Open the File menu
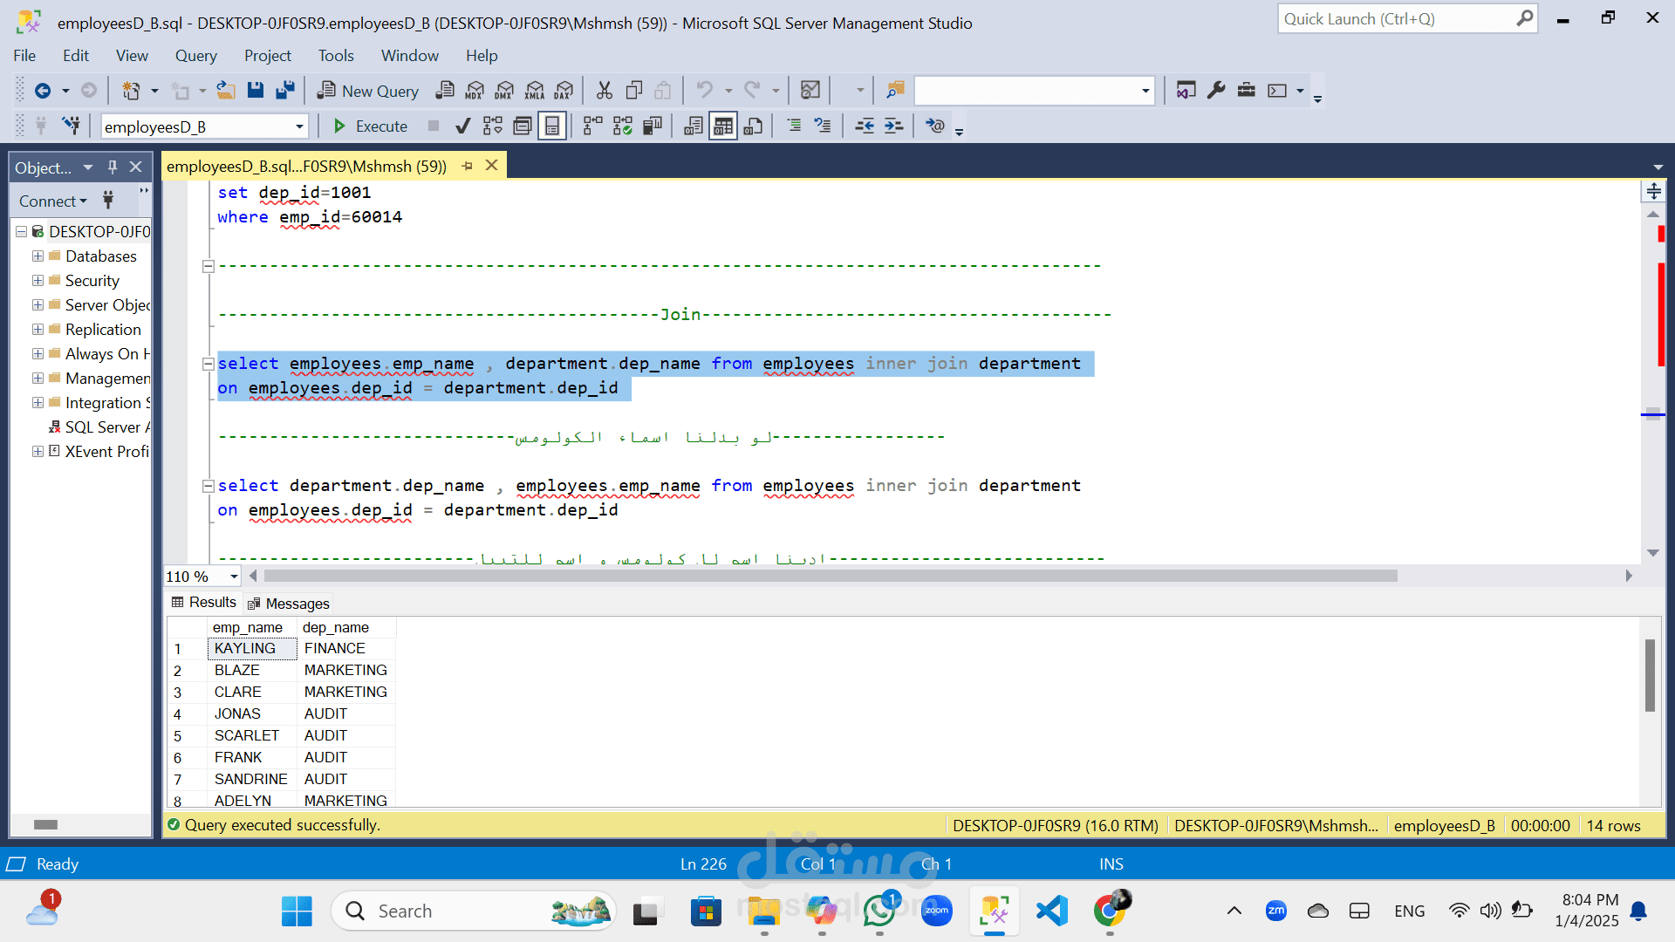This screenshot has width=1675, height=942. [24, 56]
